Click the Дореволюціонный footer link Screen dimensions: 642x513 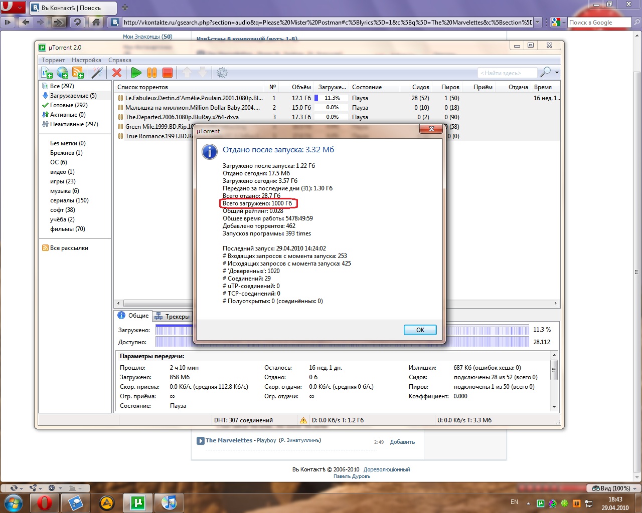[x=387, y=469]
